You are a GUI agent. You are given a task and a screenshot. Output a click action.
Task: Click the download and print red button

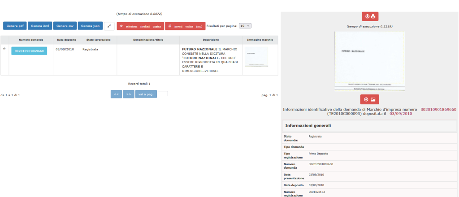click(x=370, y=17)
